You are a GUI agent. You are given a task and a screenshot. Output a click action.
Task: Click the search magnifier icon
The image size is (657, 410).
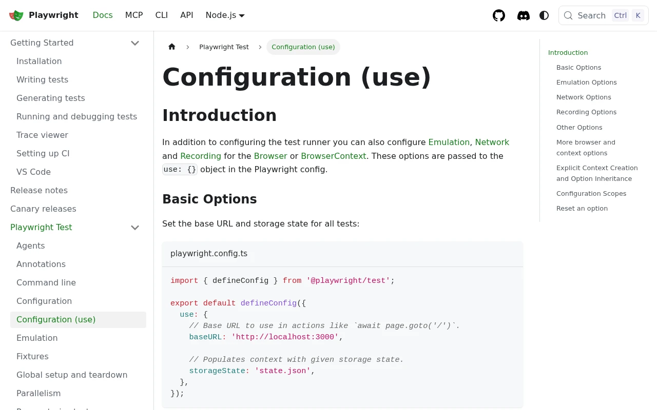click(568, 15)
